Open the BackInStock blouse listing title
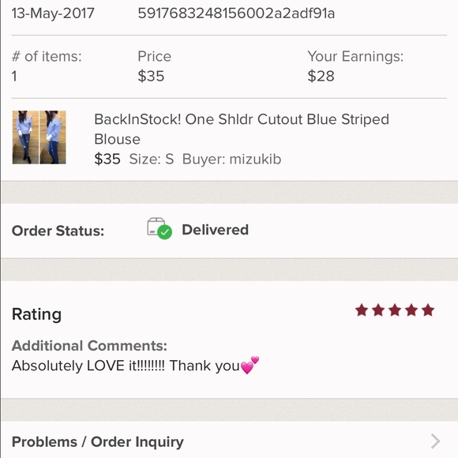 pyautogui.click(x=242, y=129)
